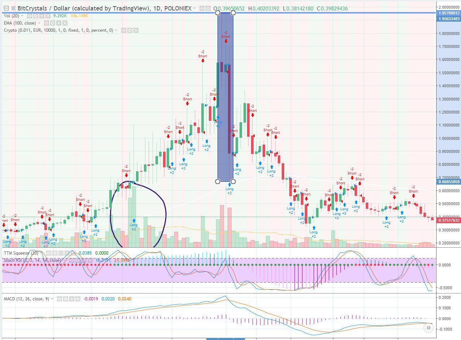Image resolution: width=461 pixels, height=340 pixels.
Task: Jump to latest bar with double-arrow button
Action: click(428, 328)
